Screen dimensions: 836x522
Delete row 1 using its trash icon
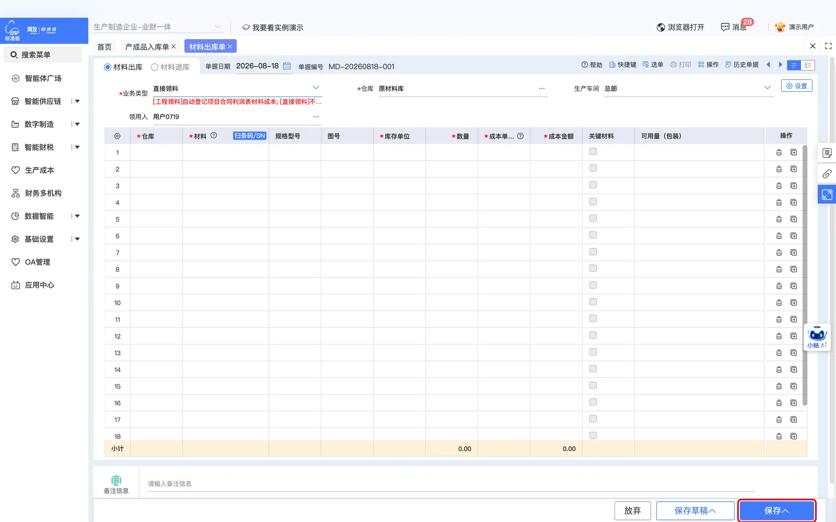tap(779, 152)
